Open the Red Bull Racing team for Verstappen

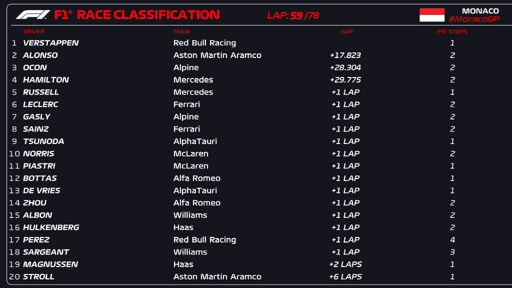204,43
